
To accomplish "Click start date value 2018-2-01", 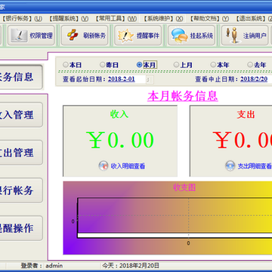I will [122, 79].
